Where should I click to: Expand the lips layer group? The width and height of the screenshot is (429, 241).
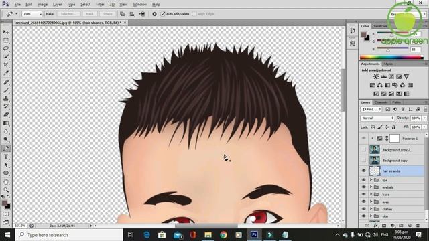click(x=371, y=180)
